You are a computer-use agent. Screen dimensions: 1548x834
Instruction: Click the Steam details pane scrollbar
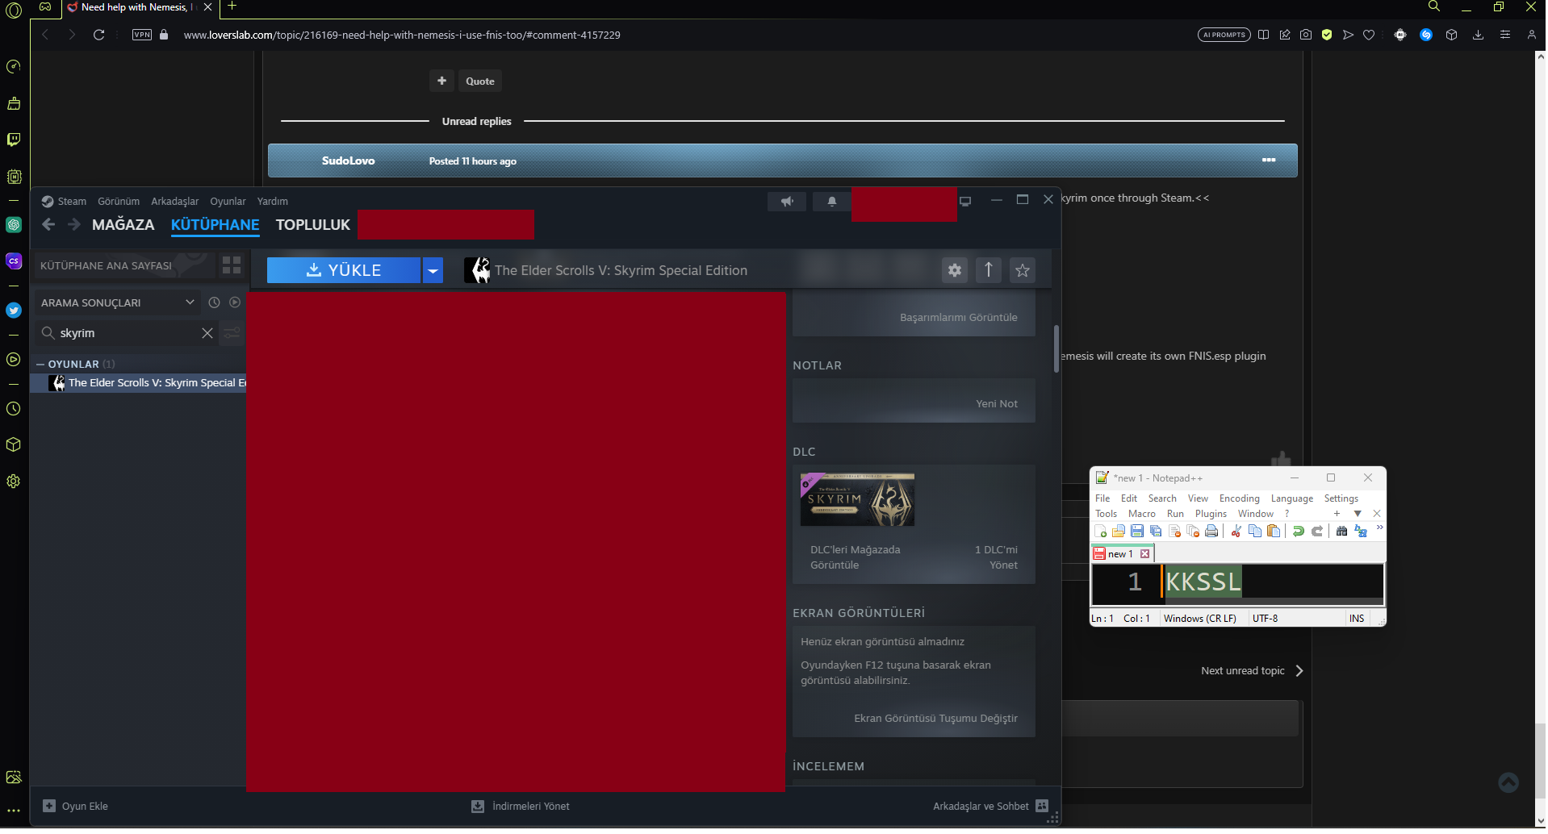(x=1056, y=349)
